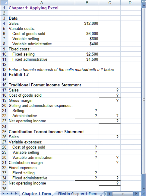Select the Sales value cell $12,000
The width and height of the screenshot is (146, 196).
pos(87,23)
